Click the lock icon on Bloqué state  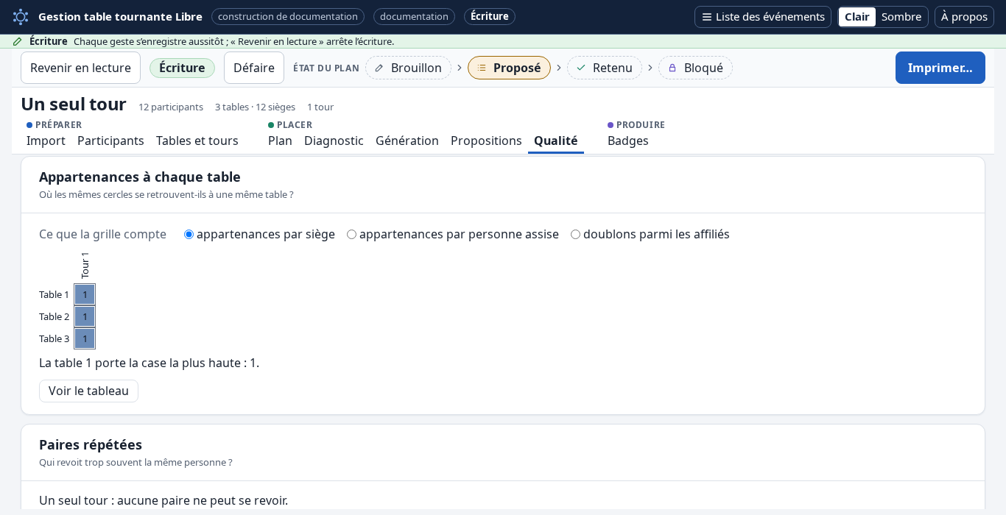[x=672, y=68]
